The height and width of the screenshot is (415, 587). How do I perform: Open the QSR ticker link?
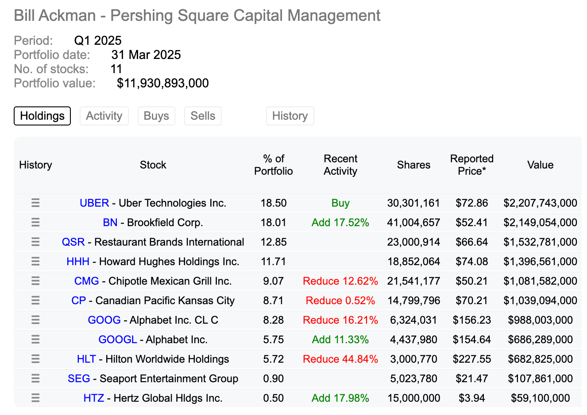(x=73, y=242)
